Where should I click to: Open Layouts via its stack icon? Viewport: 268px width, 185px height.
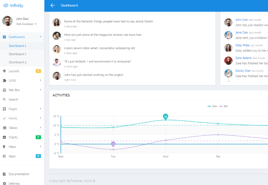4,71
